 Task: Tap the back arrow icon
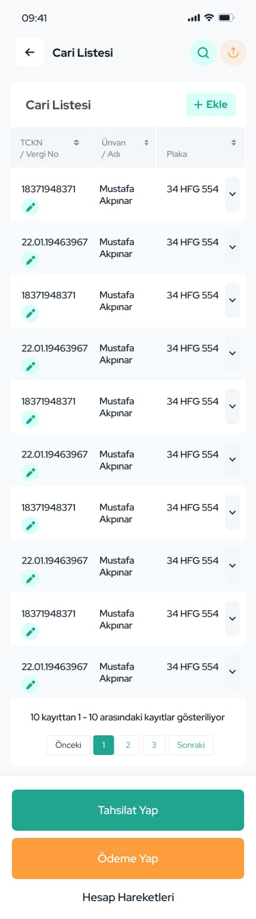(30, 52)
